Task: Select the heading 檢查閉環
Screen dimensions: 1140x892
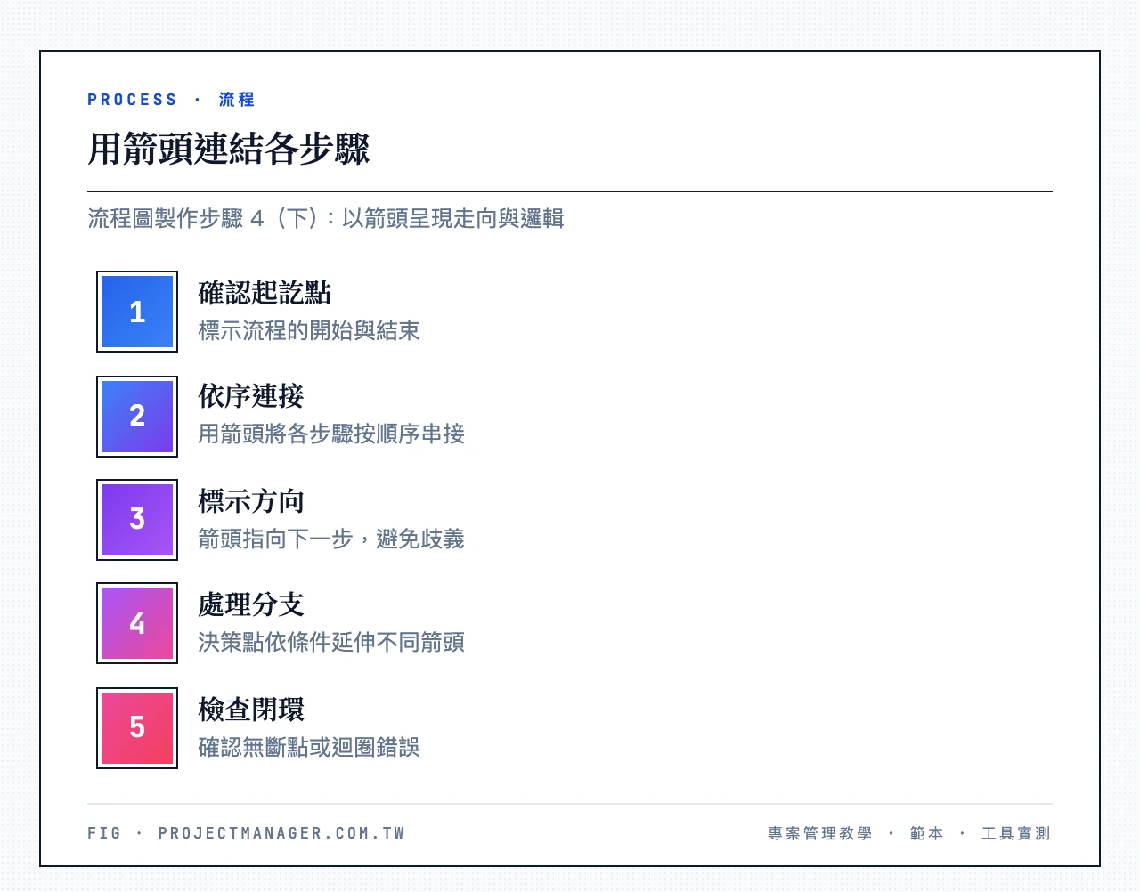Action: click(x=251, y=710)
